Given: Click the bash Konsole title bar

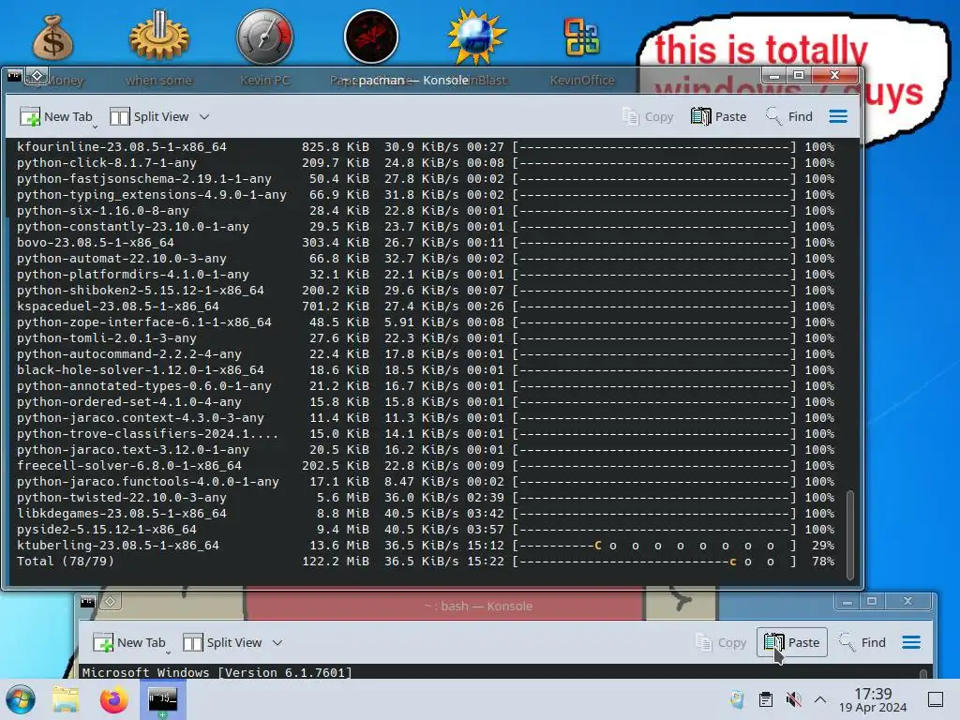Looking at the screenshot, I should click(478, 607).
